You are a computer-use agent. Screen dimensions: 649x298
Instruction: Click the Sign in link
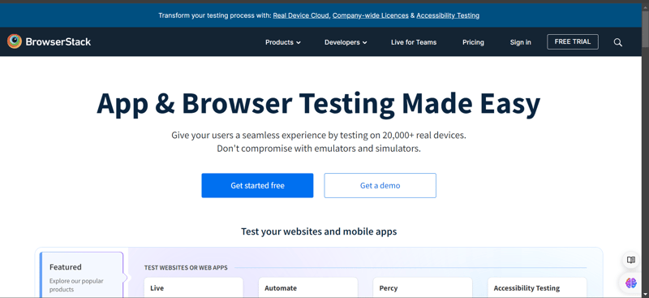[520, 42]
